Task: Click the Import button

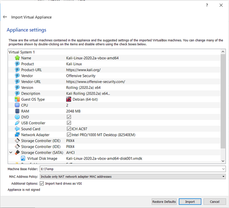Action: point(190,201)
